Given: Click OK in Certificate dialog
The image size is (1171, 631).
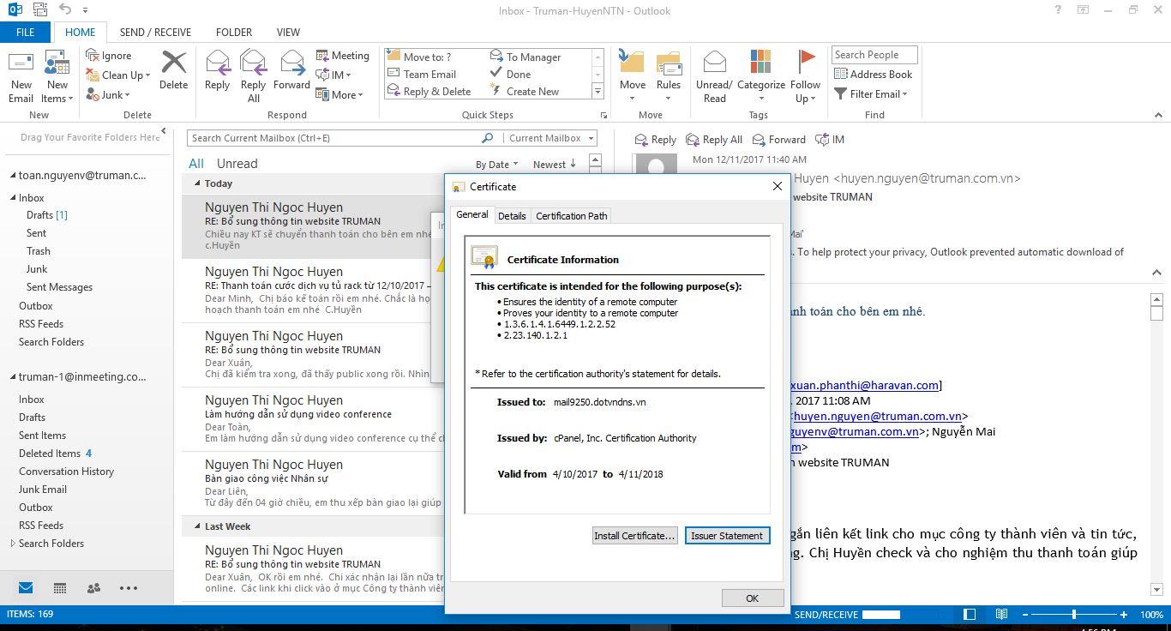Looking at the screenshot, I should 752,598.
